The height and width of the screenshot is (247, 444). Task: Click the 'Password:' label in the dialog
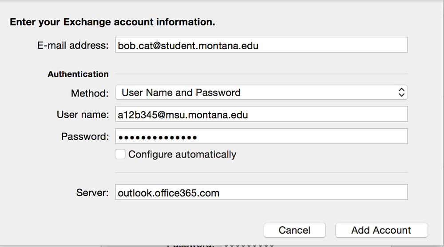(85, 136)
